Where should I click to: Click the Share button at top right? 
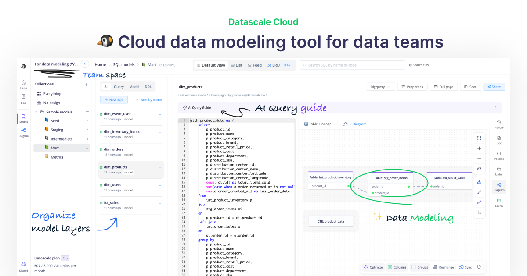coord(494,86)
